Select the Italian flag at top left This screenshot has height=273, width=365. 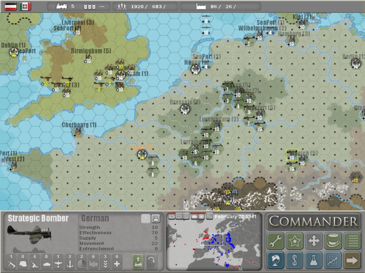25,6
